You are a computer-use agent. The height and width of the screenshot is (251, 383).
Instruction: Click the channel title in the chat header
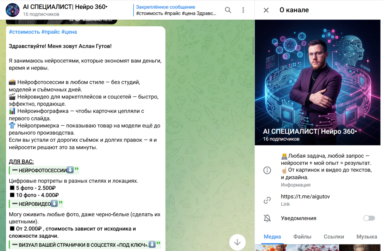click(65, 7)
